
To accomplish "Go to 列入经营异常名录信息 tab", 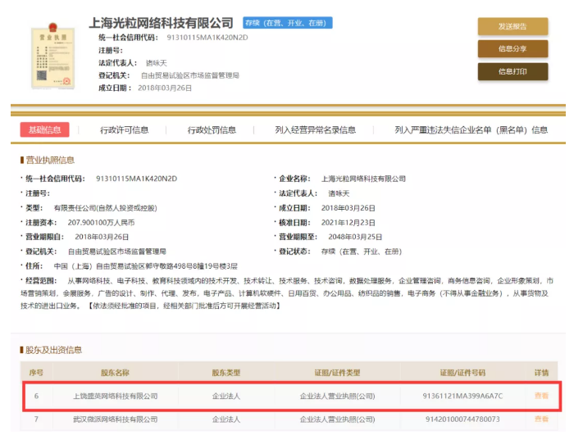I will (x=316, y=129).
